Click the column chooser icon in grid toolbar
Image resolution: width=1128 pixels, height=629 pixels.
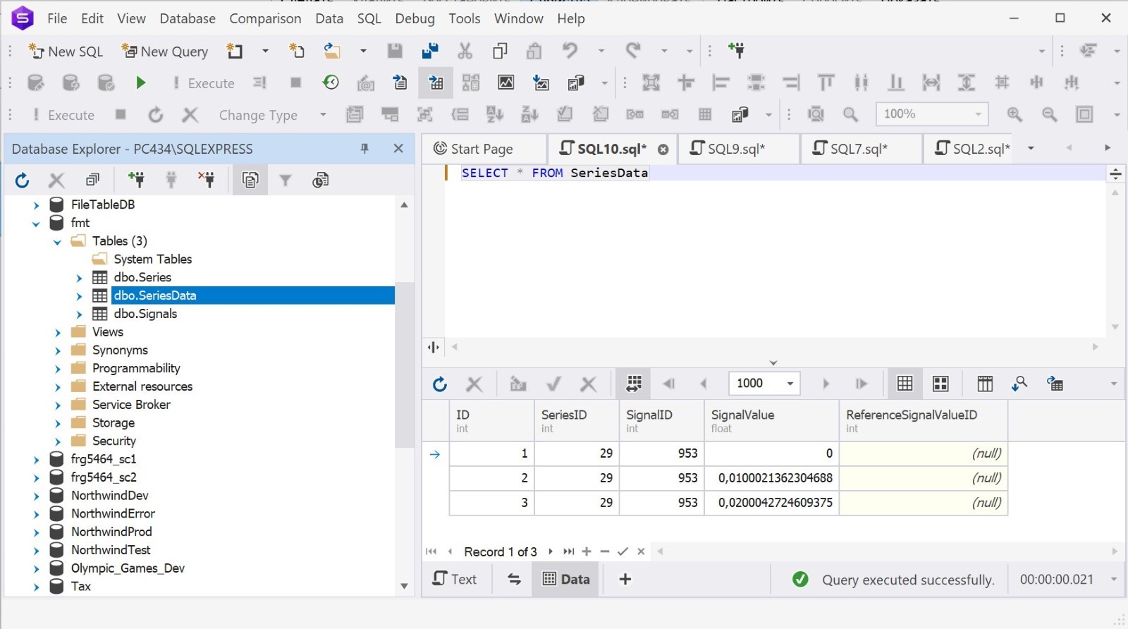pyautogui.click(x=985, y=384)
